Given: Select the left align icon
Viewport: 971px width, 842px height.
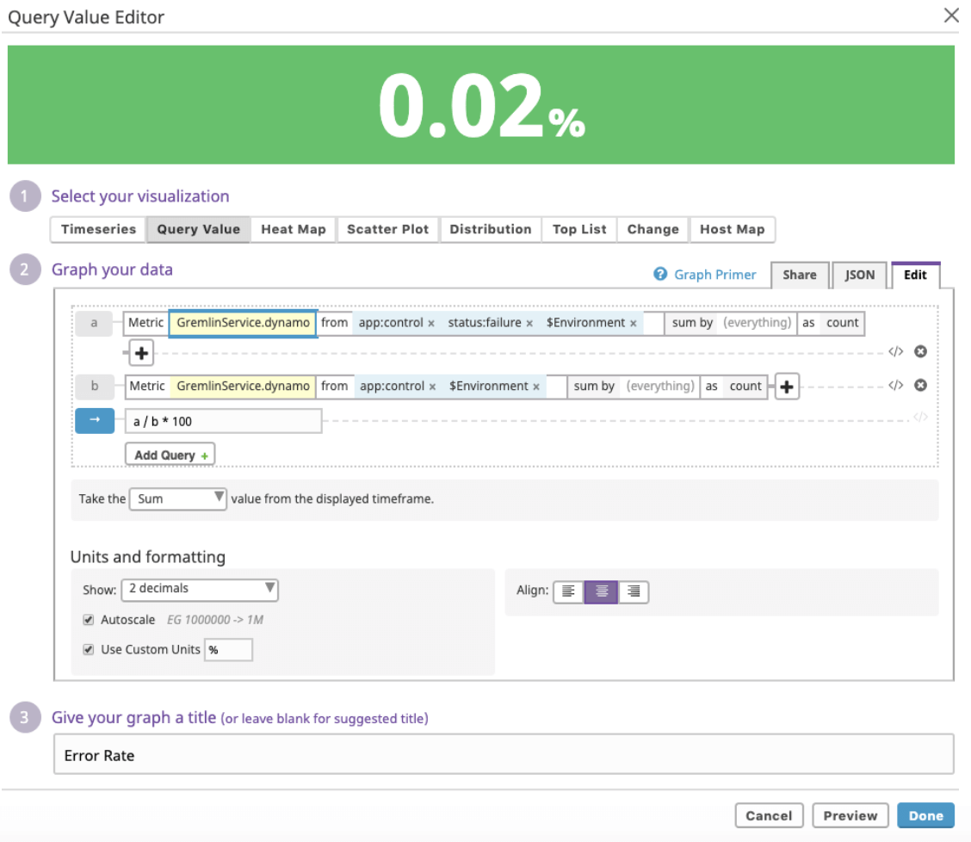Looking at the screenshot, I should [x=569, y=591].
